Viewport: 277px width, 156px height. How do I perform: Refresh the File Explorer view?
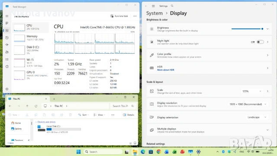coord(36,106)
